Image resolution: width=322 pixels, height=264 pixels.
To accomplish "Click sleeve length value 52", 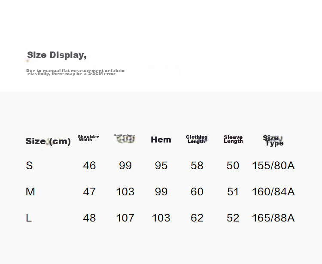I will pos(233,218).
